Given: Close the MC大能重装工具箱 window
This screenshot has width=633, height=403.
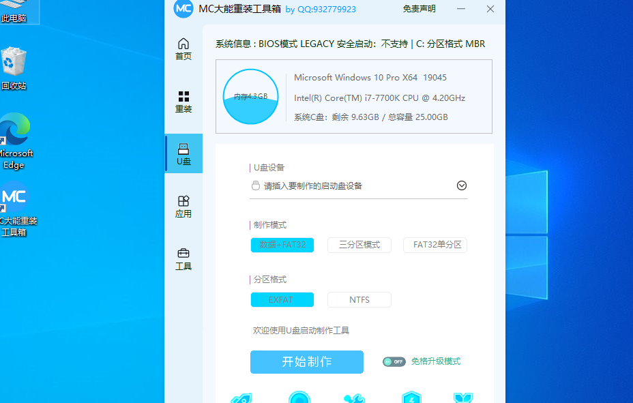Looking at the screenshot, I should coord(490,9).
